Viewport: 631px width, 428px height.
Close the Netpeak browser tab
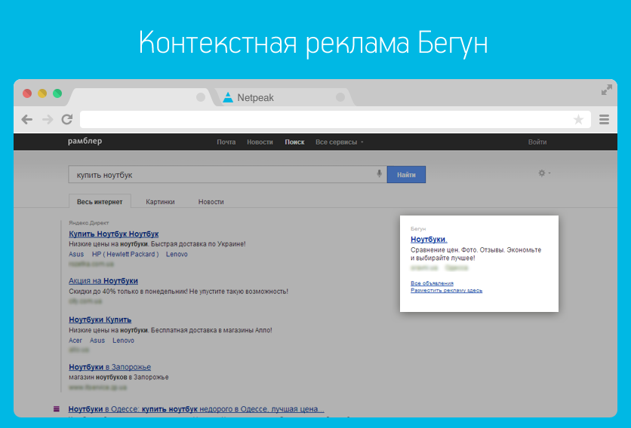(x=340, y=97)
